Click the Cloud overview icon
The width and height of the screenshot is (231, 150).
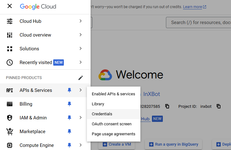coord(10,35)
